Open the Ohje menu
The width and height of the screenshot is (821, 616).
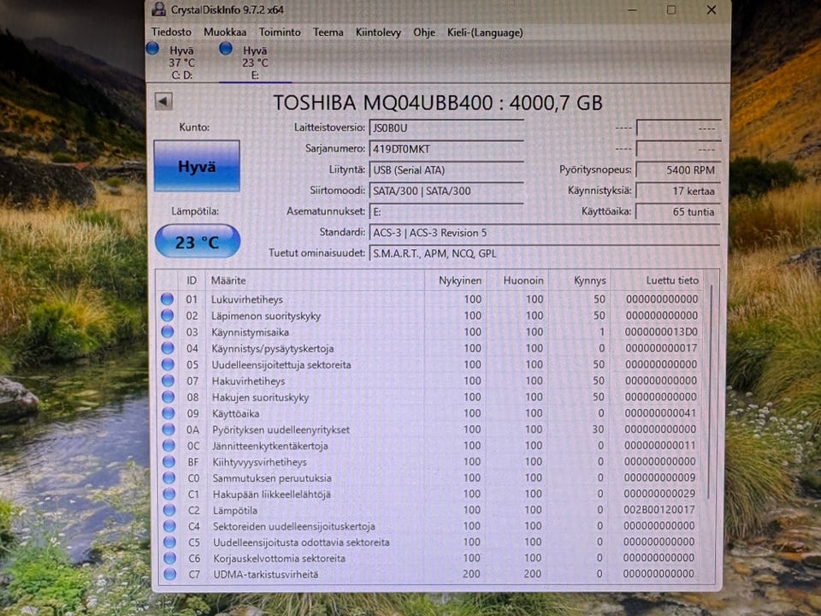[x=424, y=33]
